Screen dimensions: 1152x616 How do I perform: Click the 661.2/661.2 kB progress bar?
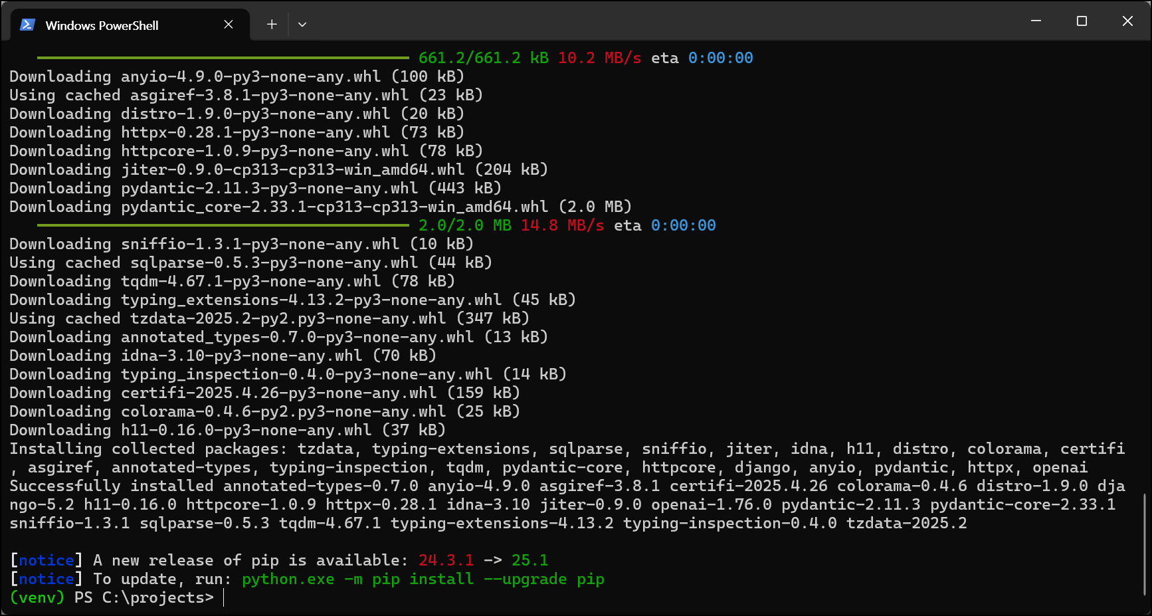[x=223, y=58]
